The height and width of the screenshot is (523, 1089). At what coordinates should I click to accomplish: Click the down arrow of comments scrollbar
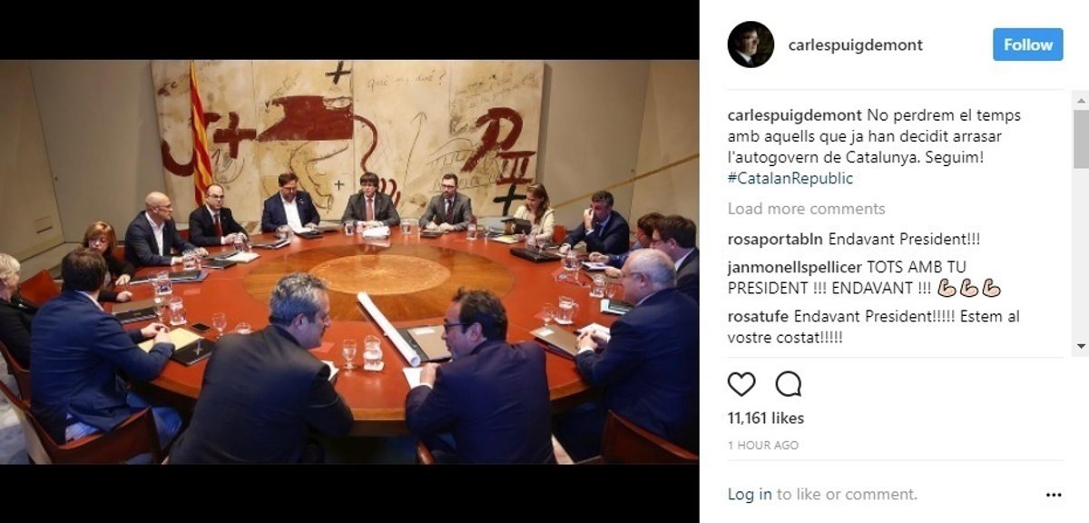(1081, 346)
